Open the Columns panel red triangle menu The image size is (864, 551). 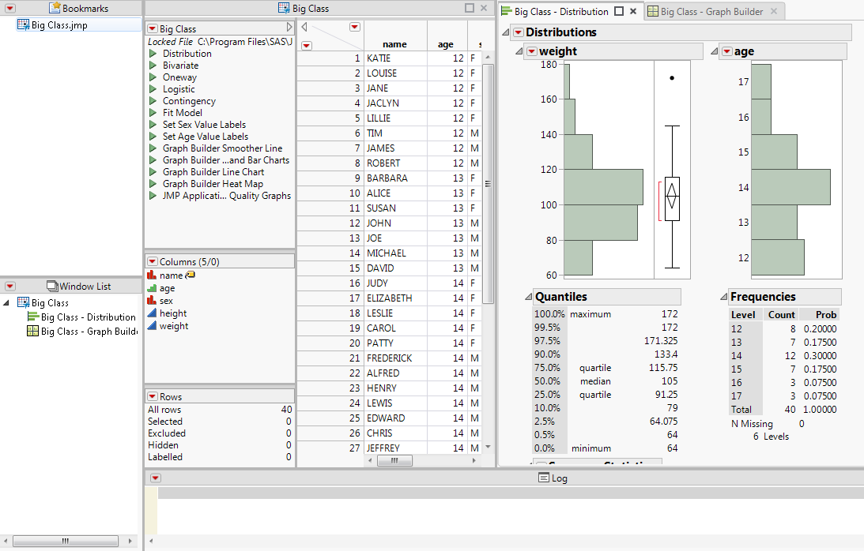pos(153,261)
